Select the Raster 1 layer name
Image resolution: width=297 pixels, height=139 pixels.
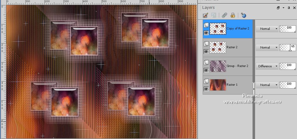click(x=232, y=85)
